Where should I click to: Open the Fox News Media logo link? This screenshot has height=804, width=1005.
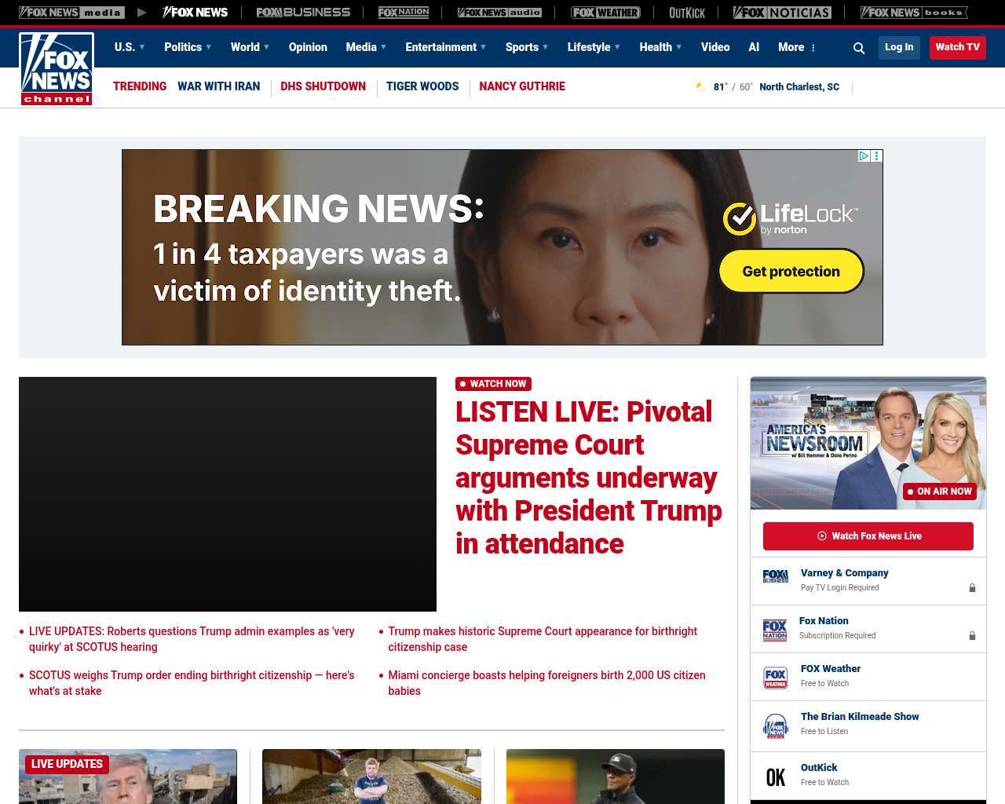click(x=71, y=13)
